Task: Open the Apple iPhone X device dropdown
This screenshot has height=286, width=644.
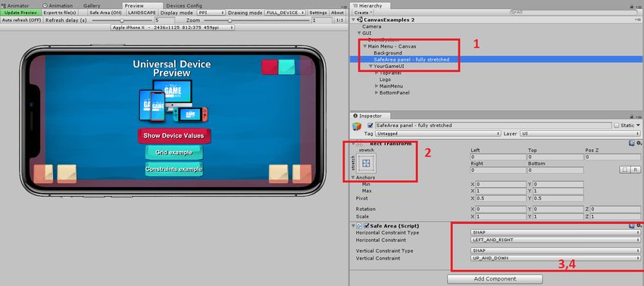Action: tap(173, 27)
